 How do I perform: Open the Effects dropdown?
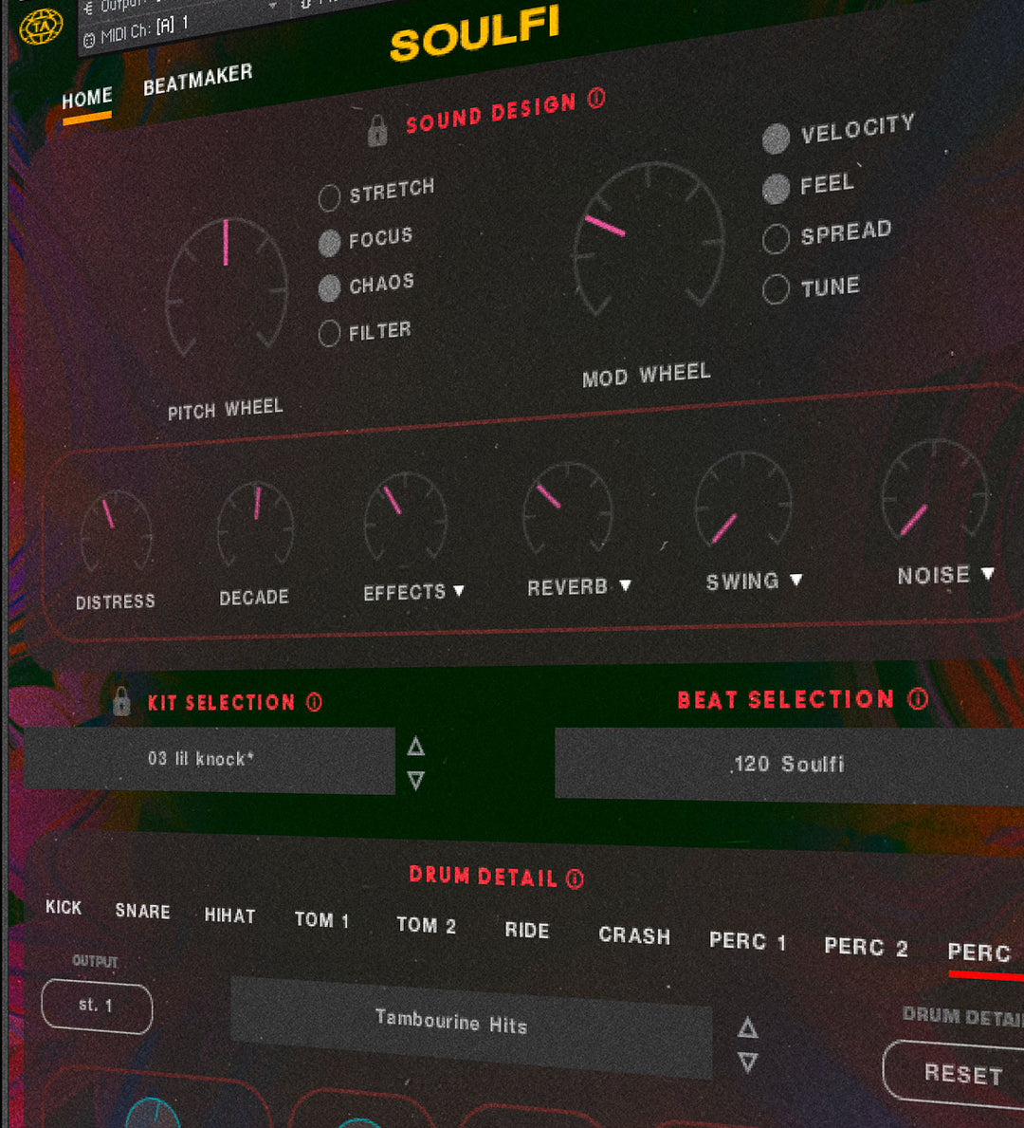[x=461, y=591]
